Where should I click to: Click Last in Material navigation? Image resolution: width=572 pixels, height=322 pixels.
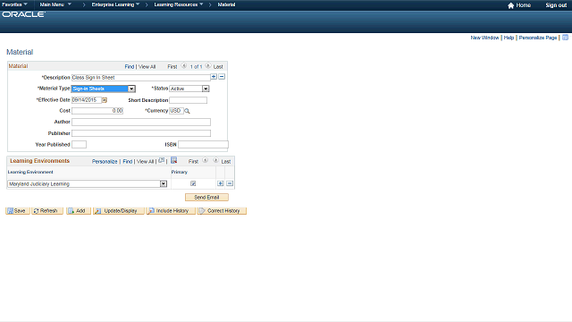click(x=218, y=67)
